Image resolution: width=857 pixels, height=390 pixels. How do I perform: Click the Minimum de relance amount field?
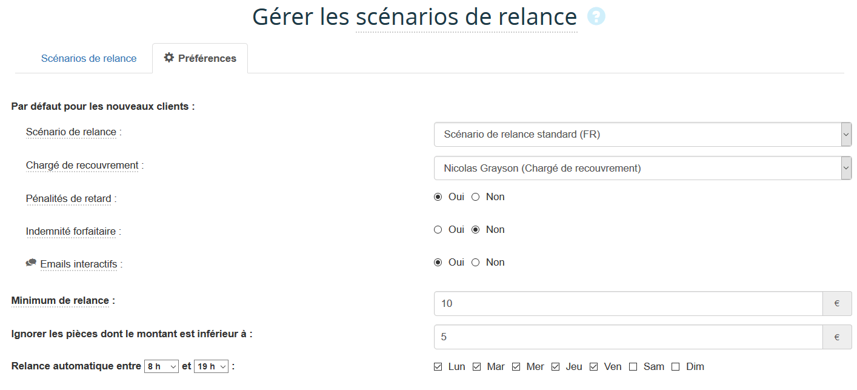pyautogui.click(x=628, y=303)
